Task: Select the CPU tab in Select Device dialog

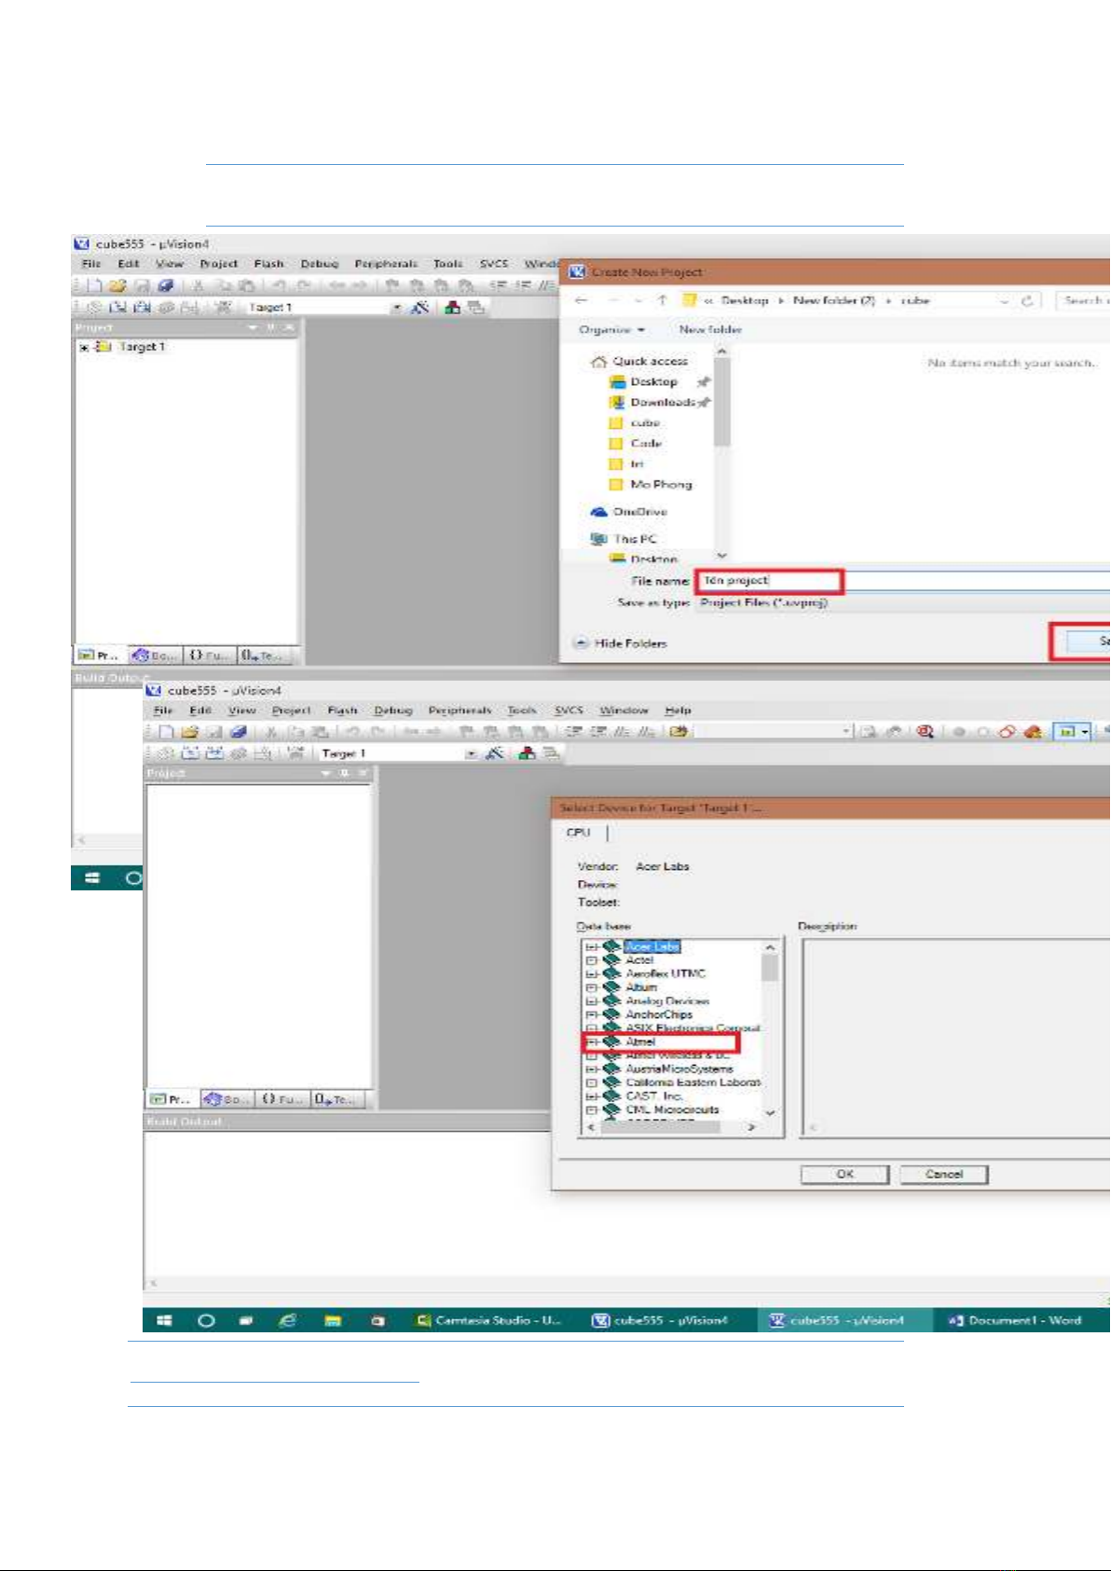Action: tap(578, 833)
